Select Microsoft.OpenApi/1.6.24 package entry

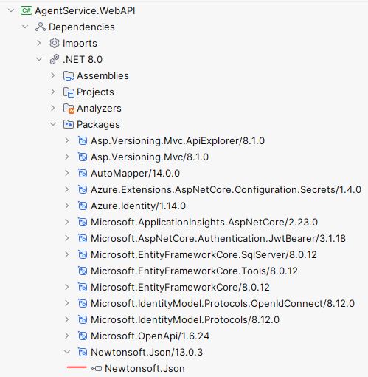click(x=150, y=336)
